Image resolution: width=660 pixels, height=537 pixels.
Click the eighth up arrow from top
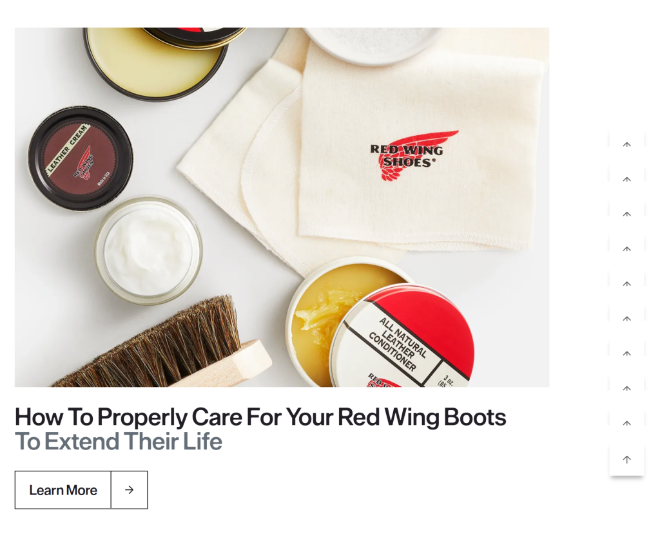(626, 388)
